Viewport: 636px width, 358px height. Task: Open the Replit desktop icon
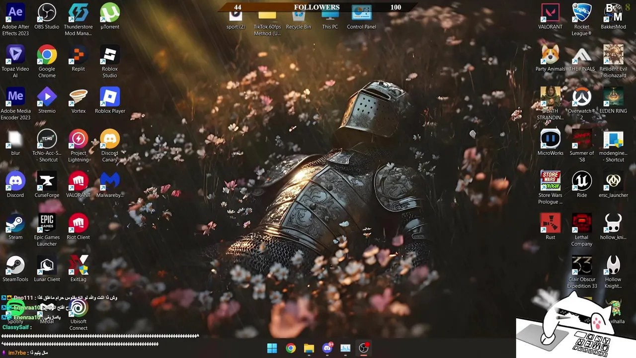[78, 59]
